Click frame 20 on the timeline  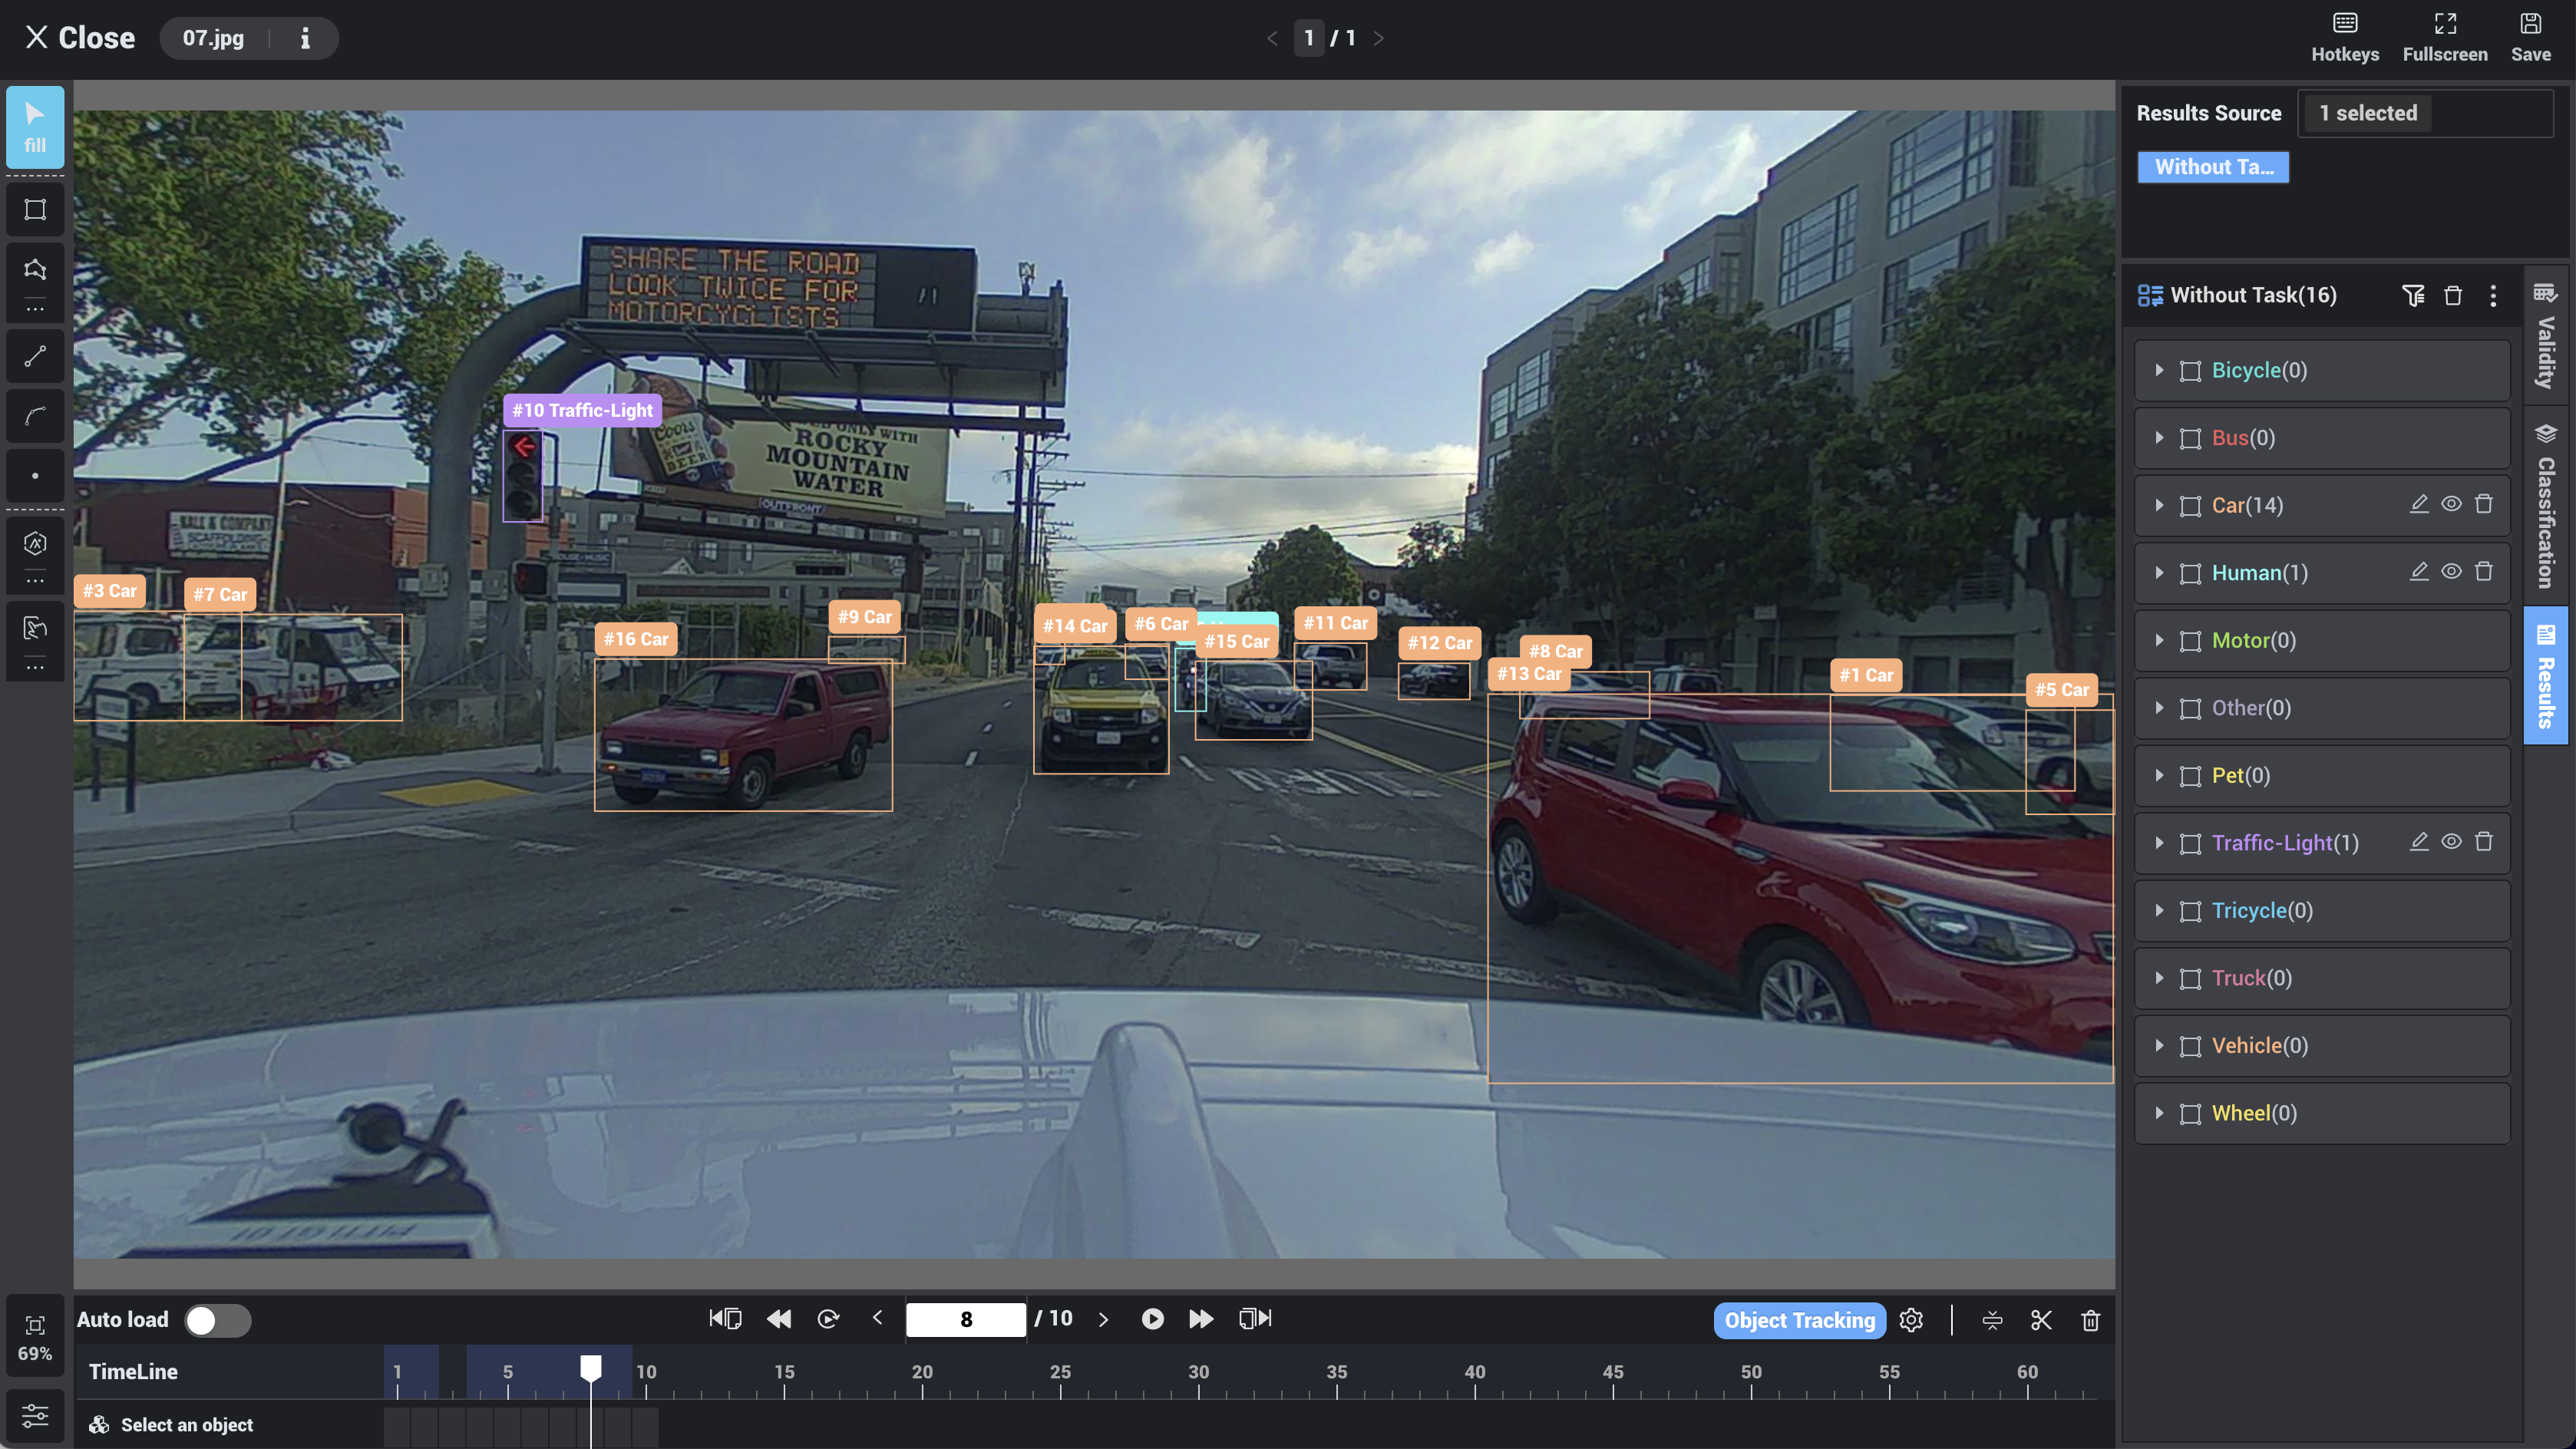922,1372
